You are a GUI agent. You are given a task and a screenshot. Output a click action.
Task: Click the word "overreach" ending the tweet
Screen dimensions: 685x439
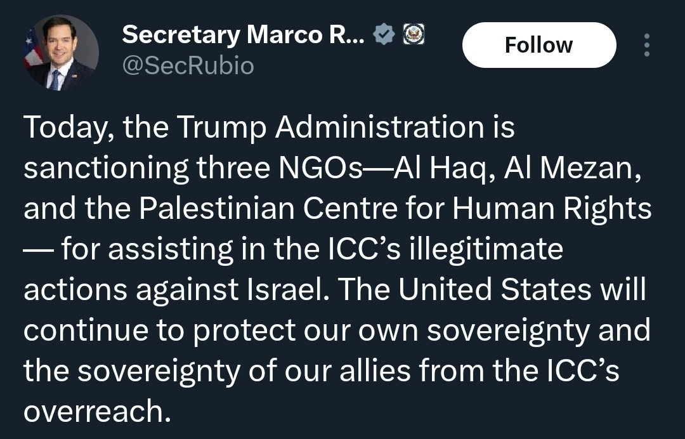pyautogui.click(x=96, y=412)
